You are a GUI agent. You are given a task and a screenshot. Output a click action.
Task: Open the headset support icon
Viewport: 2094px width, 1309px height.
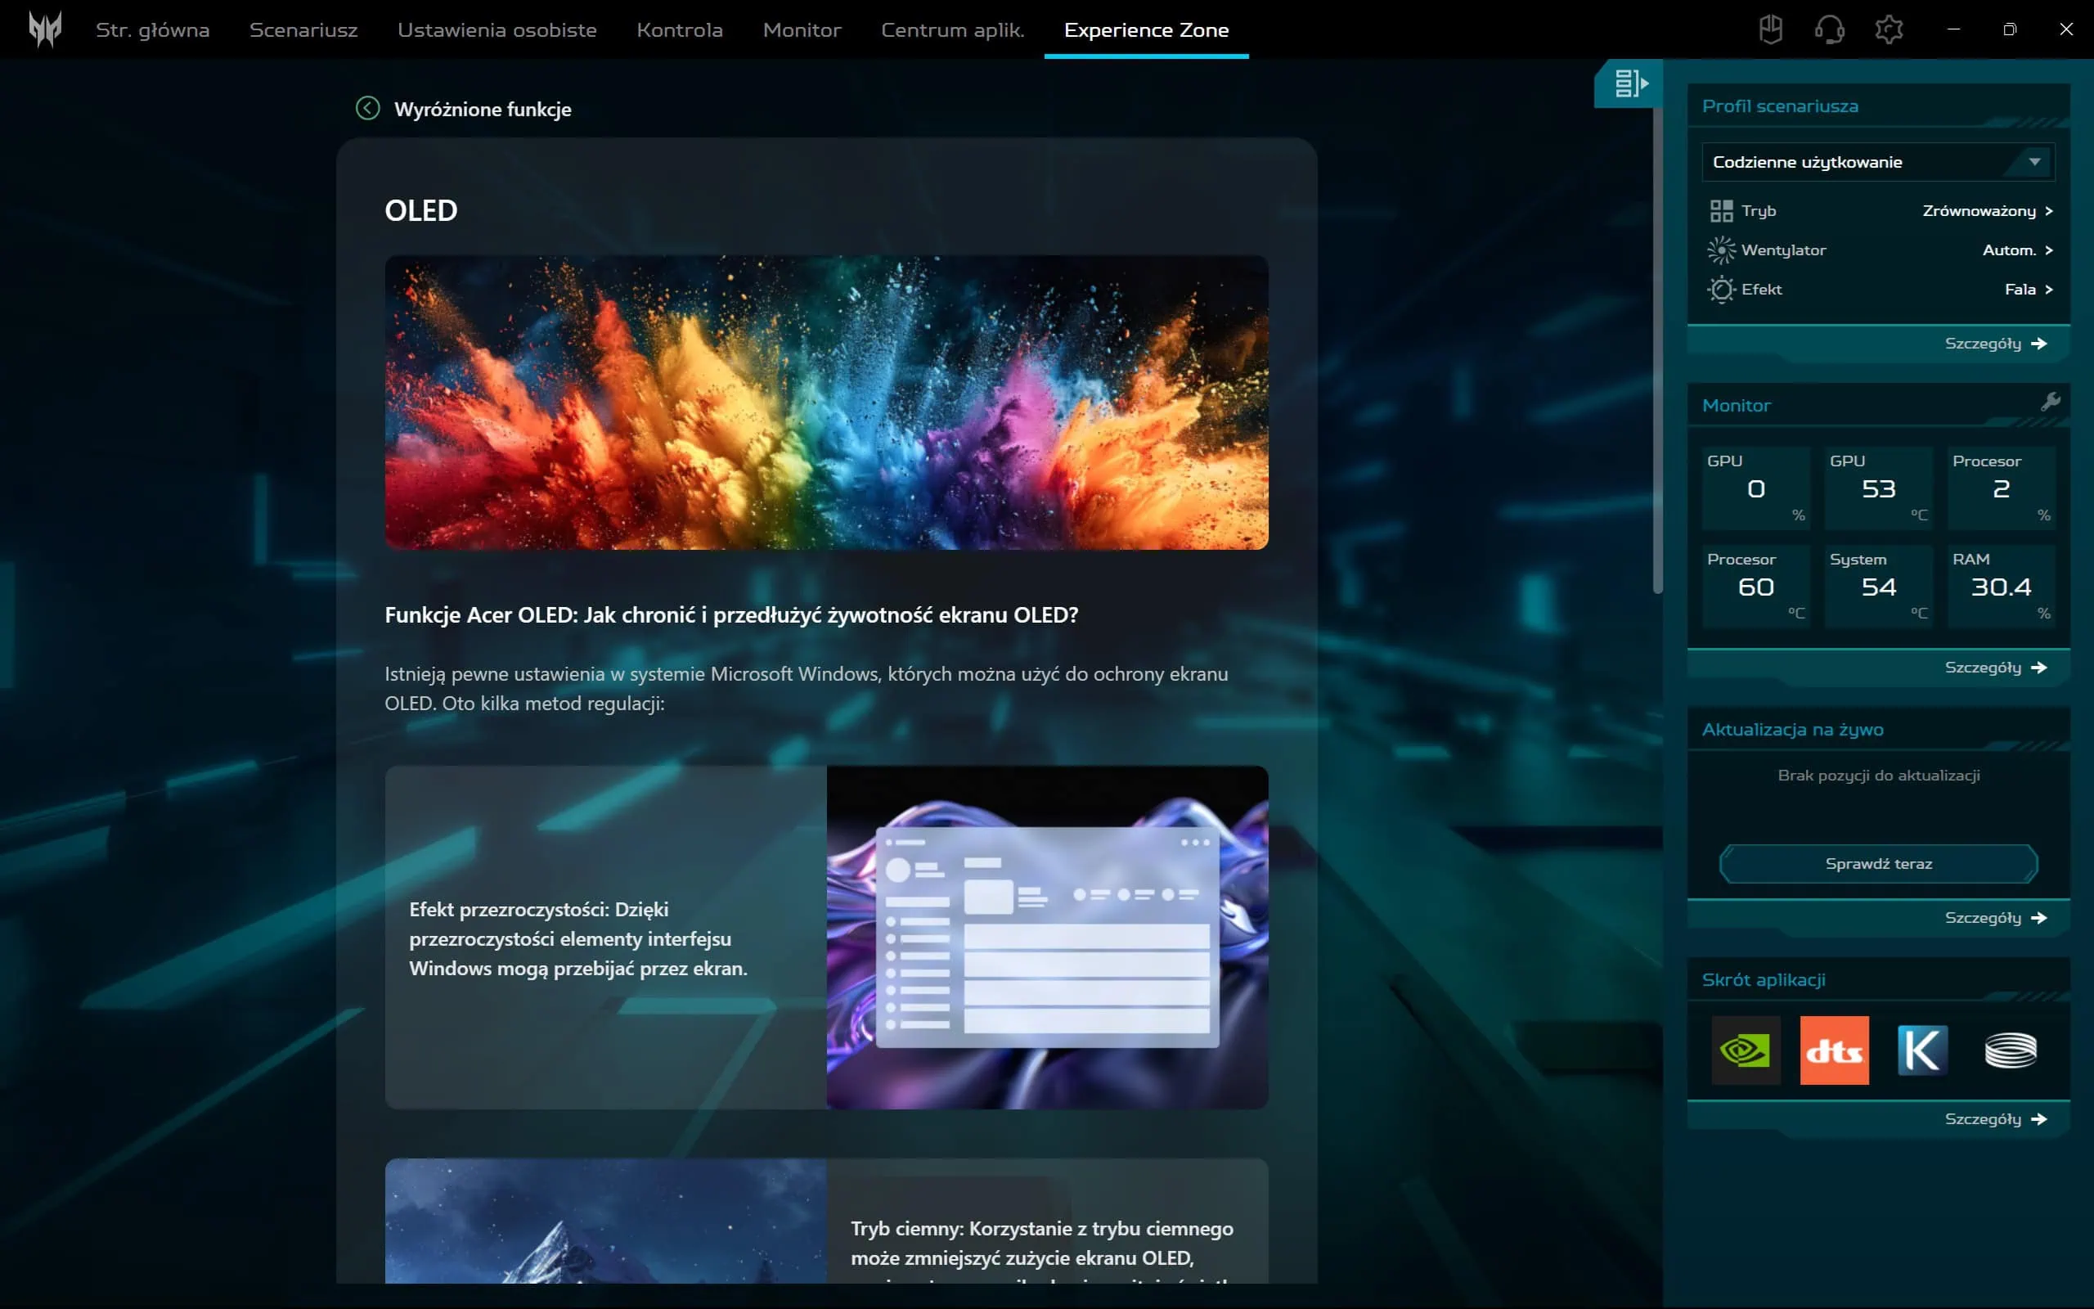click(1829, 29)
